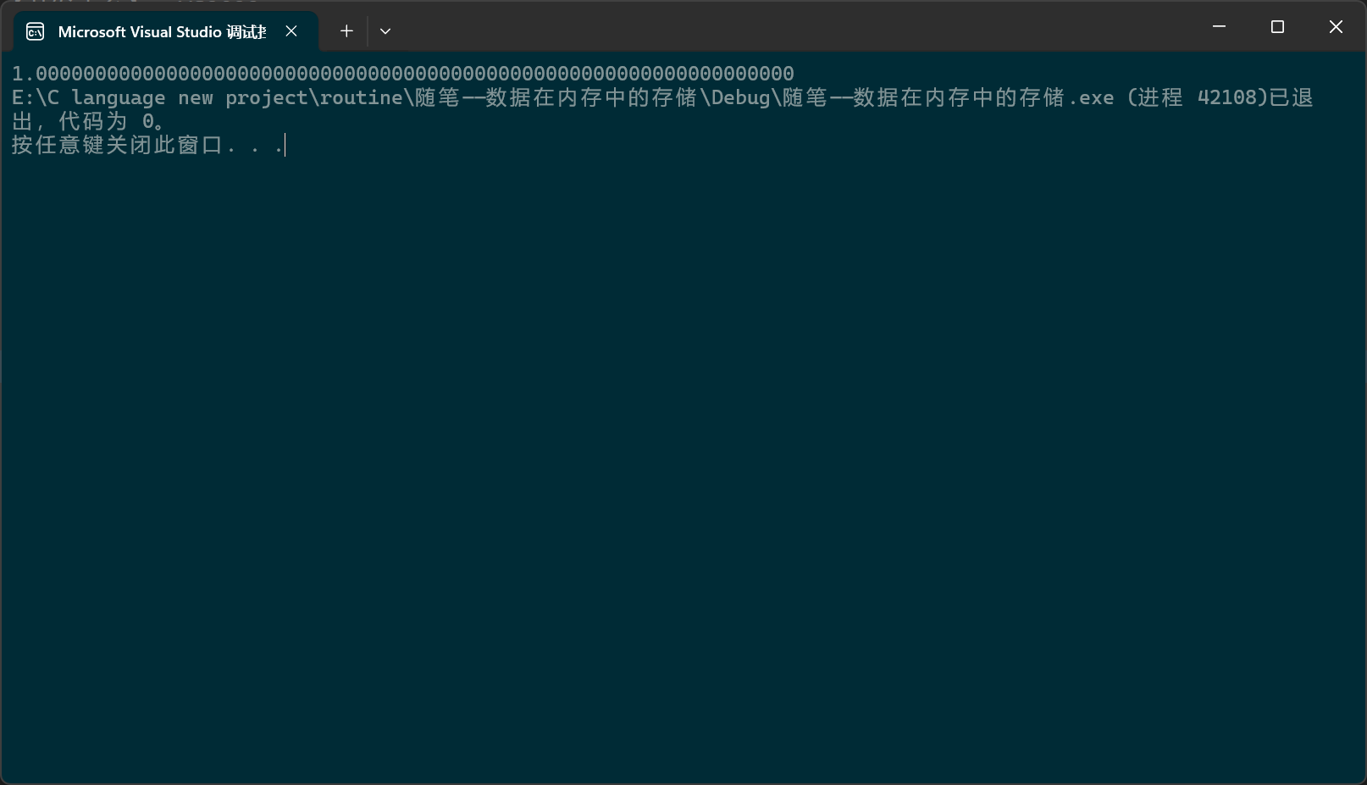The width and height of the screenshot is (1367, 785).
Task: Click the '出，代码为 0。' exit code text
Action: pos(88,121)
